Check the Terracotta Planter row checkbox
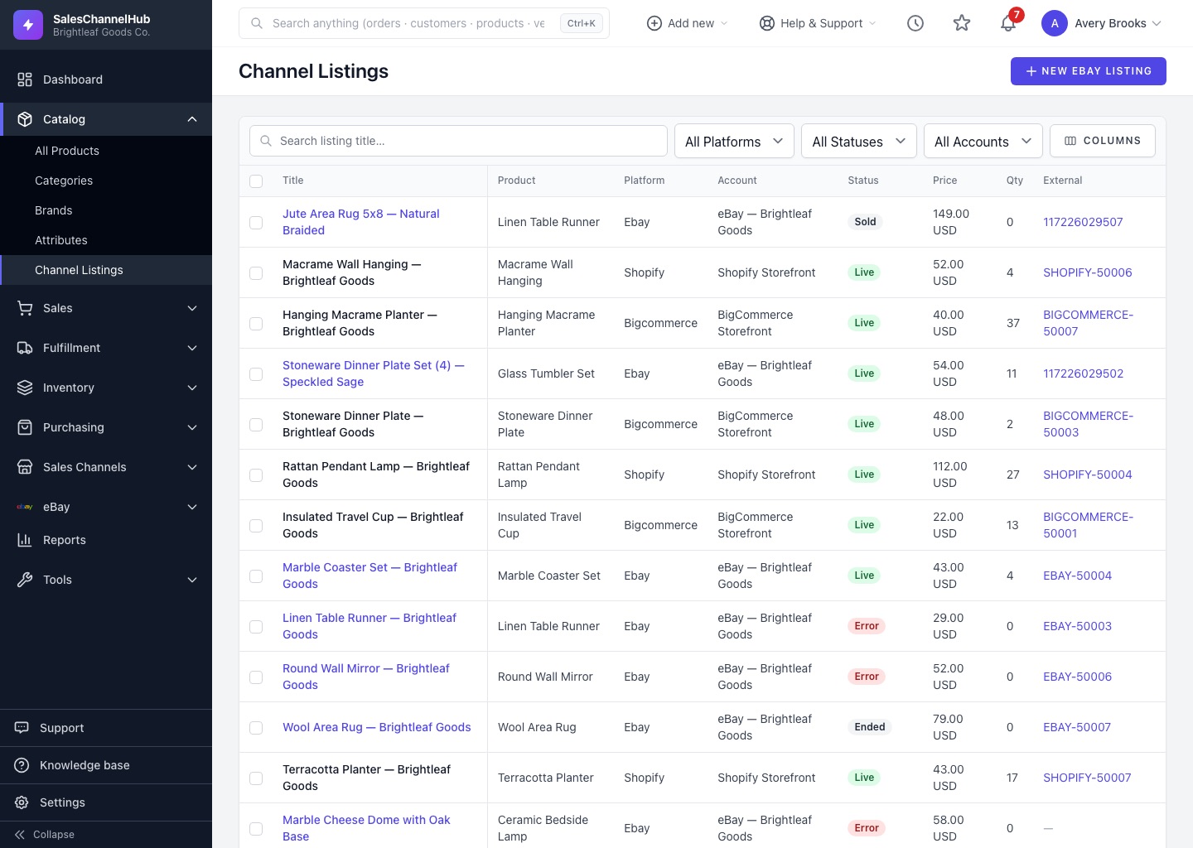 pyautogui.click(x=256, y=778)
